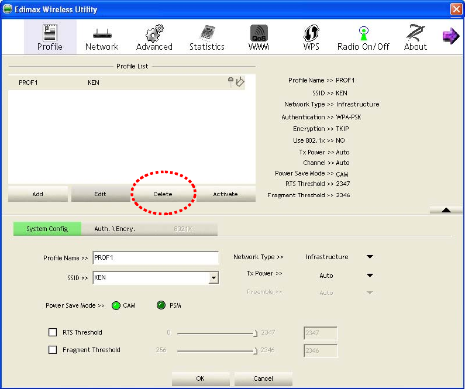Enable the Fragment Threshold checkbox
This screenshot has height=389, width=465.
coord(53,350)
